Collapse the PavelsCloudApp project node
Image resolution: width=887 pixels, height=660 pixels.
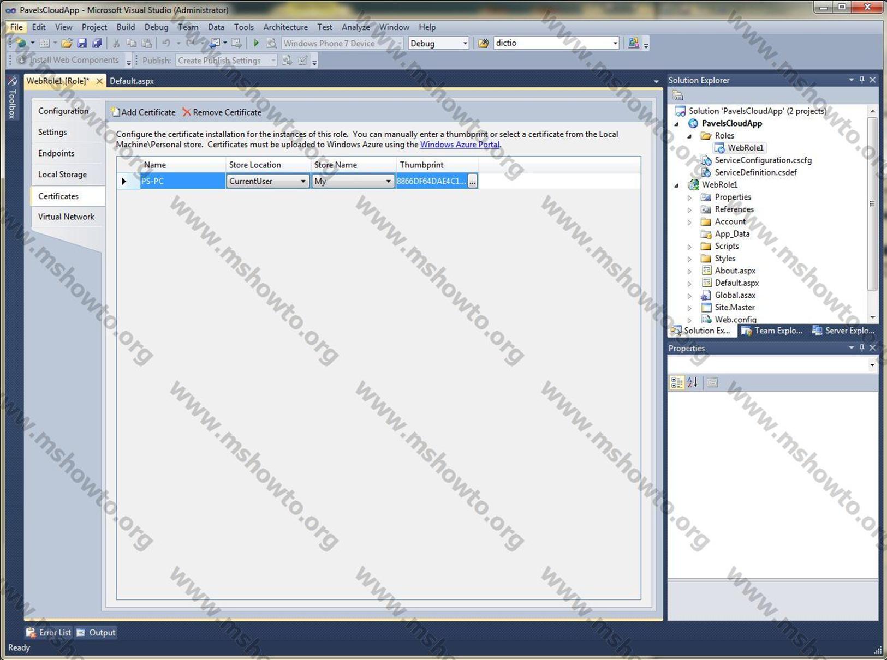677,124
